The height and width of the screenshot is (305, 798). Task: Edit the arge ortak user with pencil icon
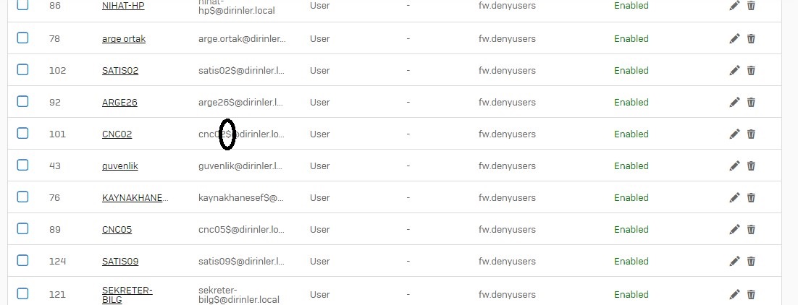pos(734,38)
